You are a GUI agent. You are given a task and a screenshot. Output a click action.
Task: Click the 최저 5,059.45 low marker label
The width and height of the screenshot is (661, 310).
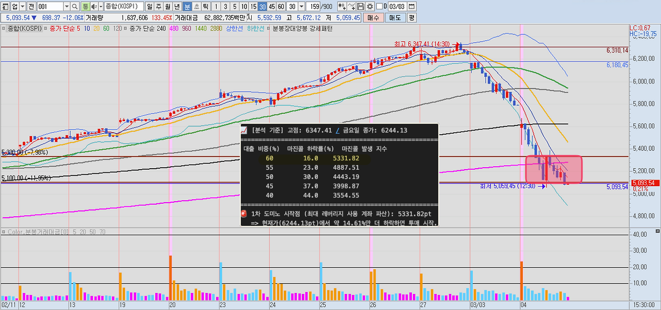pos(509,186)
